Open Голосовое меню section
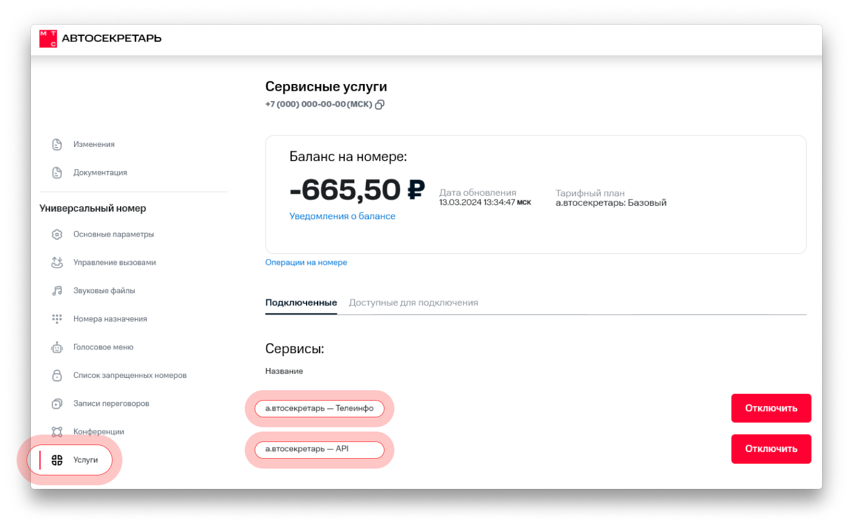The height and width of the screenshot is (526, 853). tap(103, 347)
